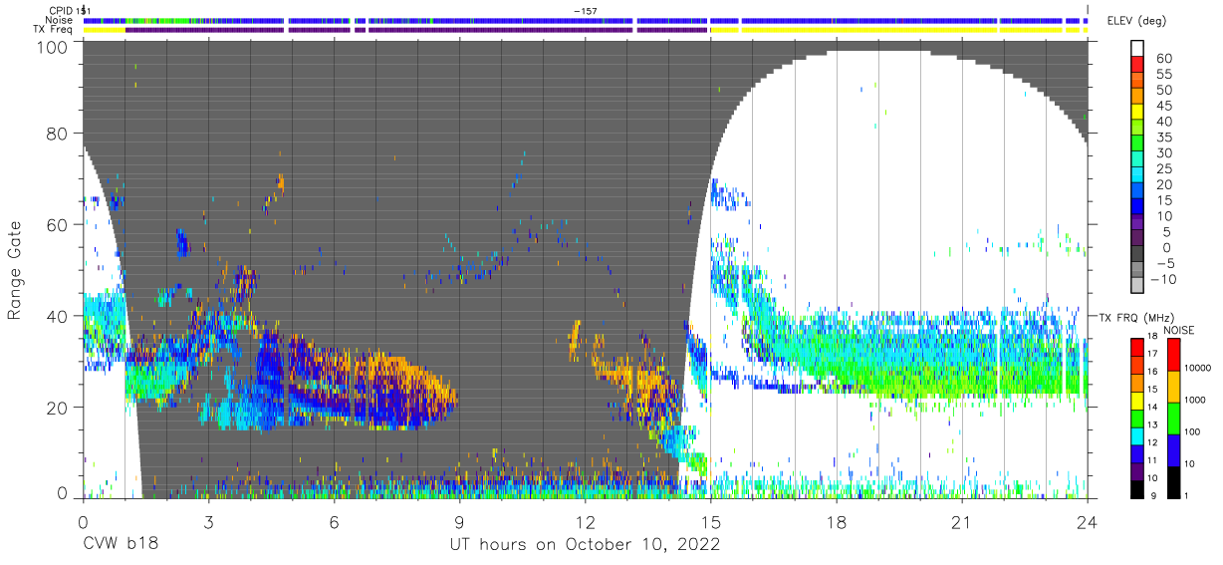Click the orange segment of noise colorbar
The image size is (1223, 565).
(x=1173, y=387)
